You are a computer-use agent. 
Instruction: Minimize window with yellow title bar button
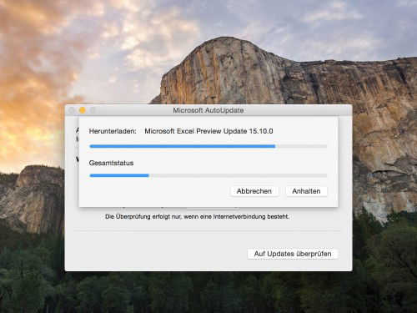pos(83,110)
